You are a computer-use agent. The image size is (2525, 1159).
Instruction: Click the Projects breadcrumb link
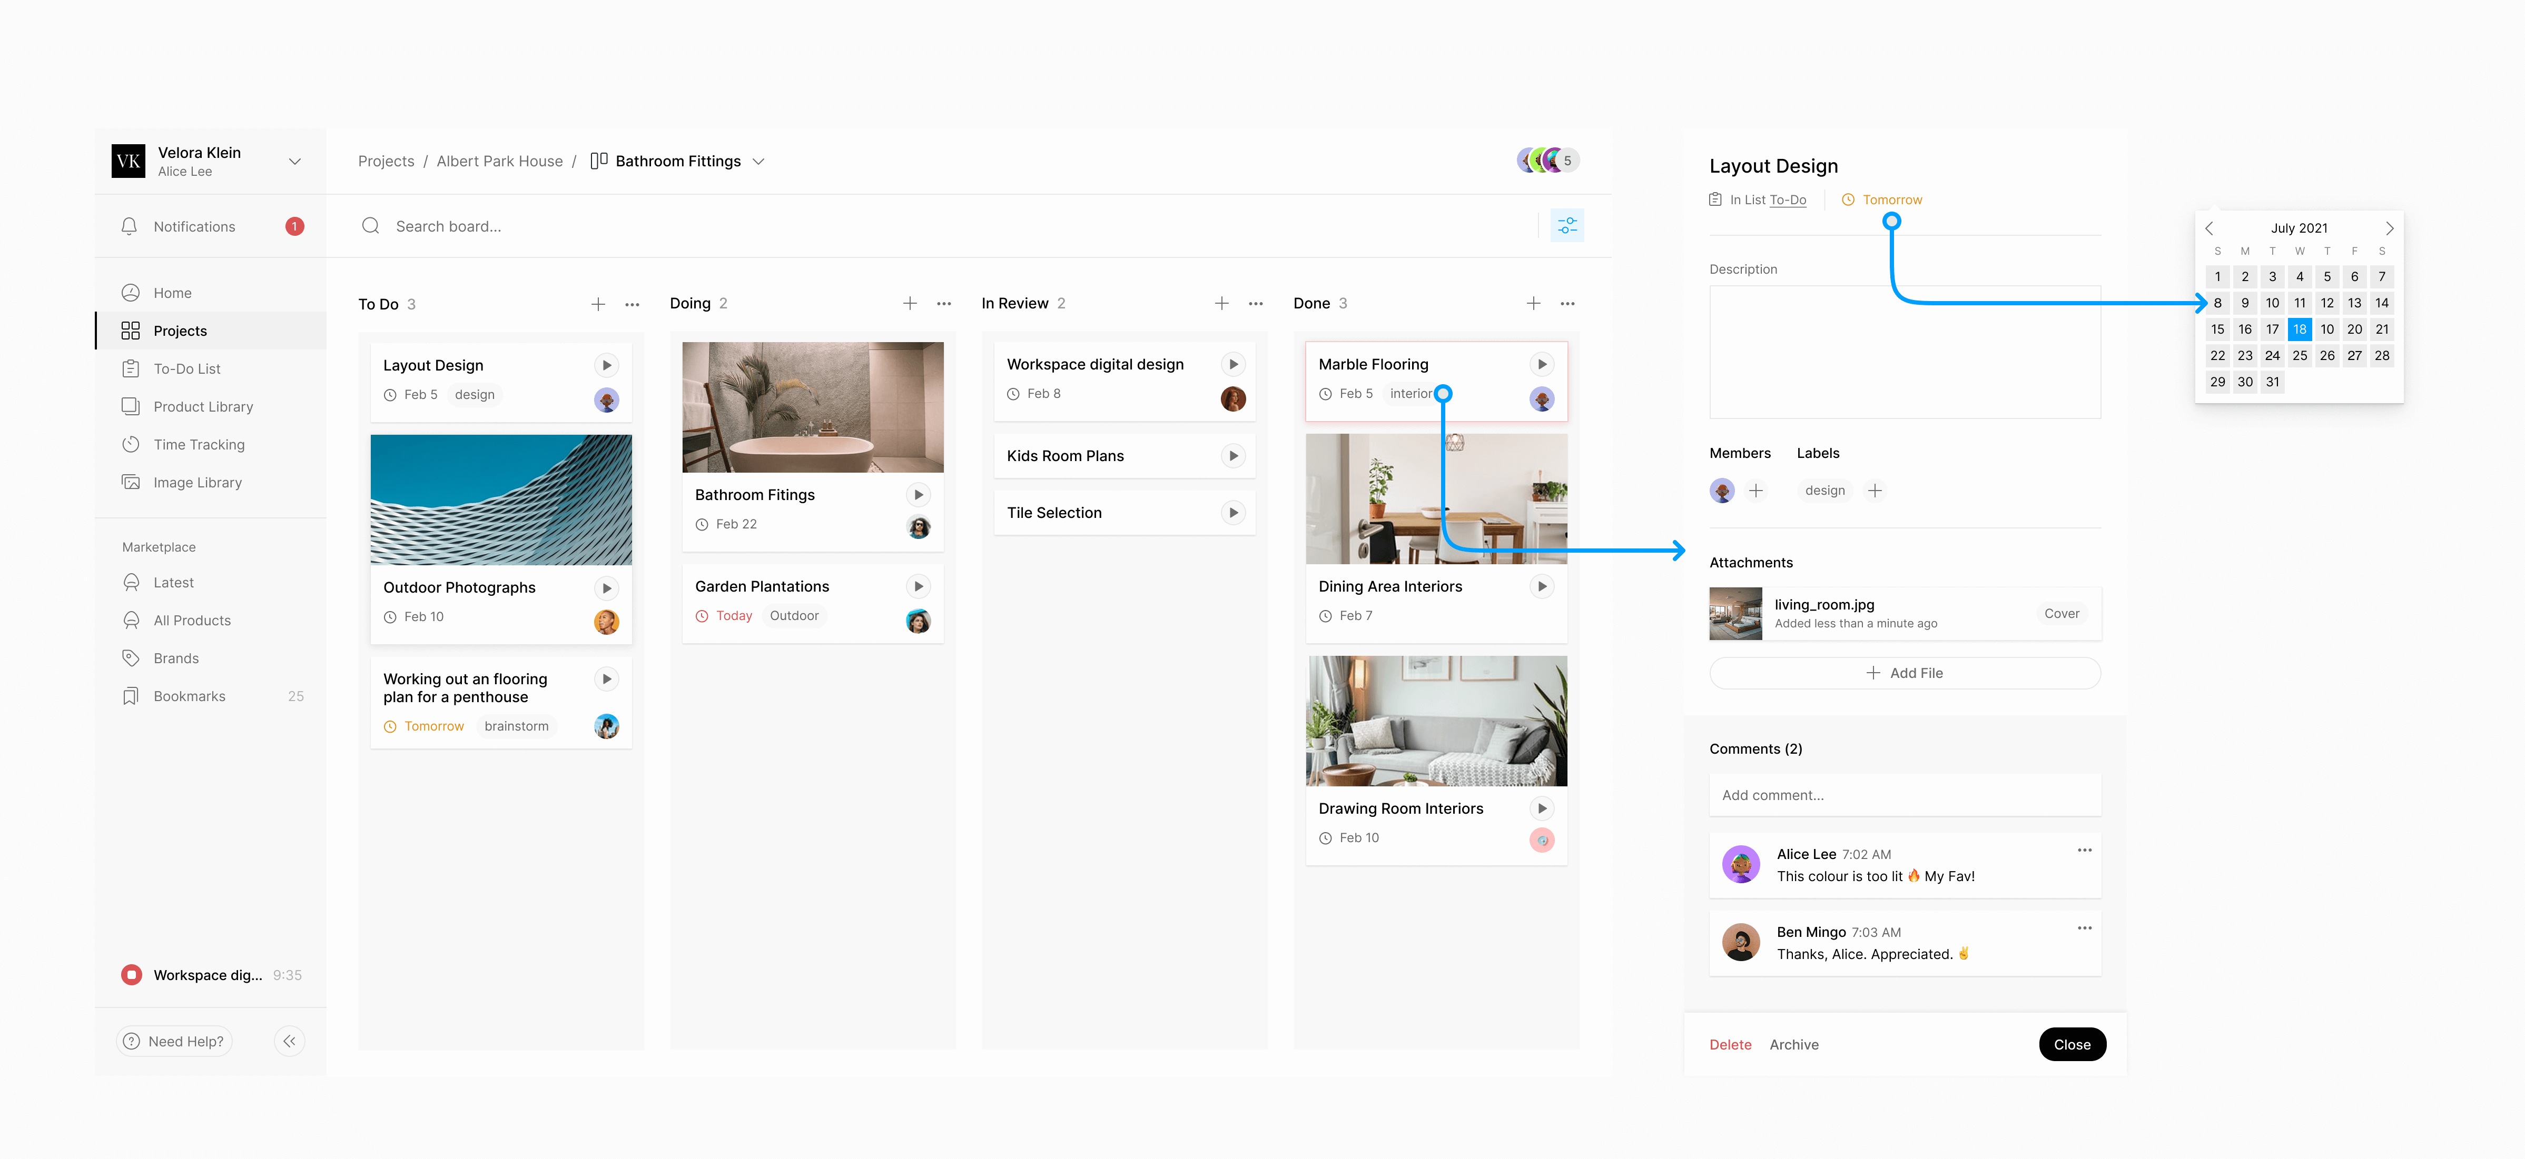(x=386, y=161)
